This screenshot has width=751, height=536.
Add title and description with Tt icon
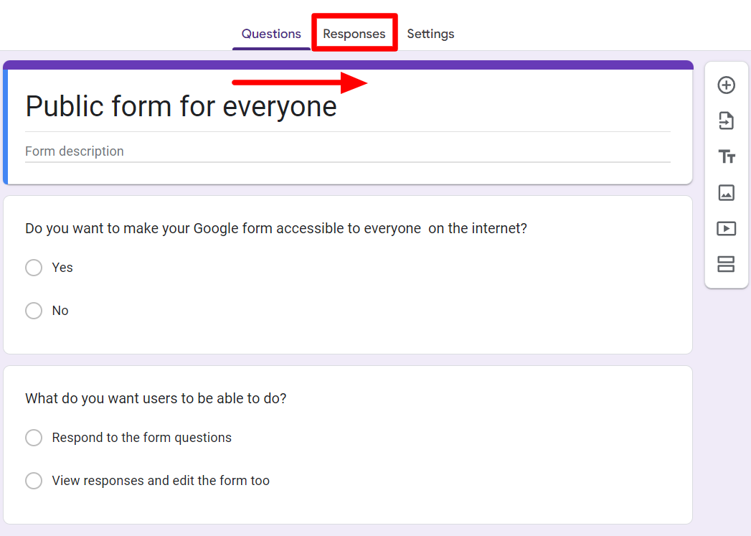726,156
